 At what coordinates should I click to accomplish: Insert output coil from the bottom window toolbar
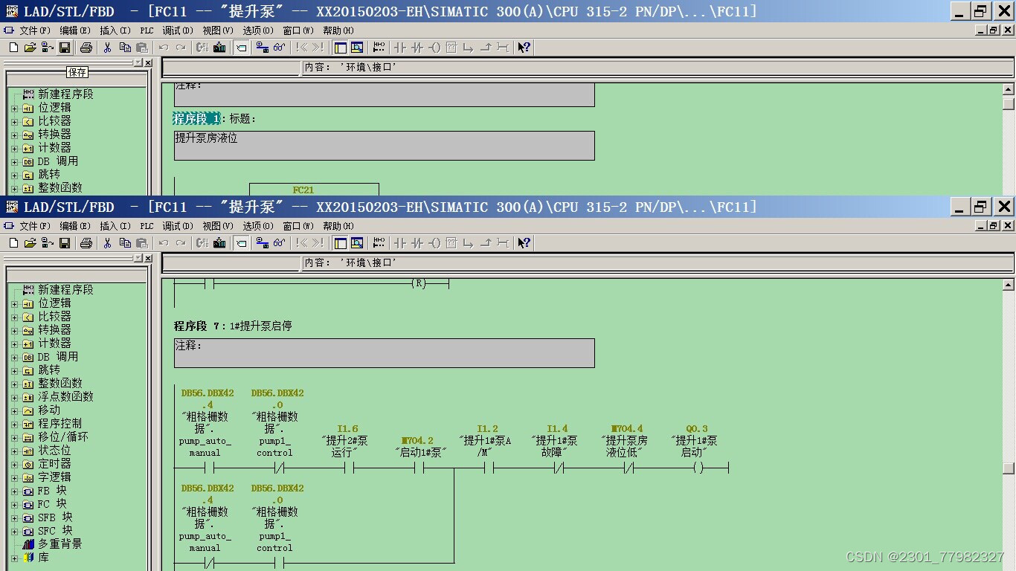coord(434,243)
